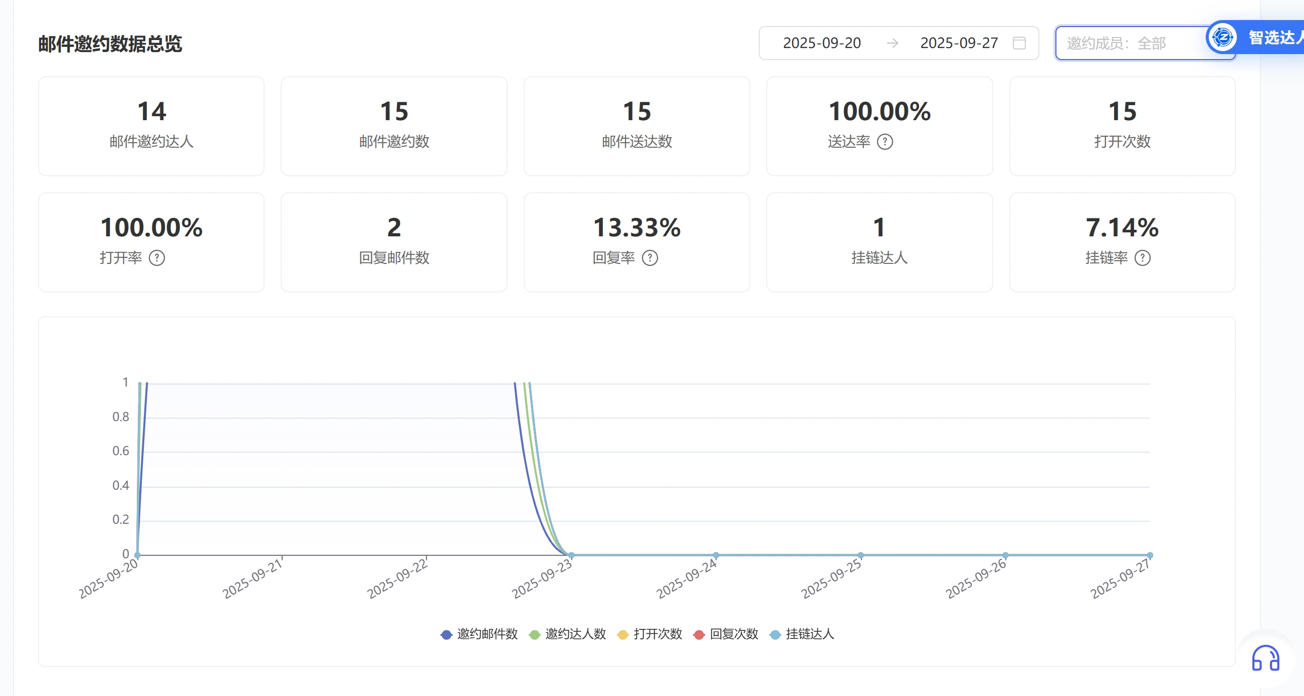Image resolution: width=1304 pixels, height=696 pixels.
Task: Click the 回复邮件数 stat card
Action: coord(394,242)
